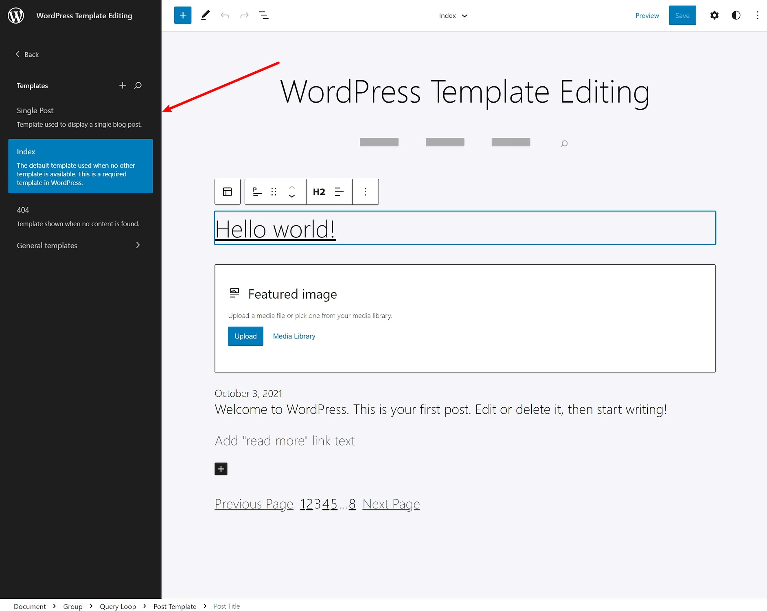Move block up with arrow
Screen dimensions: 767x611
[x=292, y=187]
